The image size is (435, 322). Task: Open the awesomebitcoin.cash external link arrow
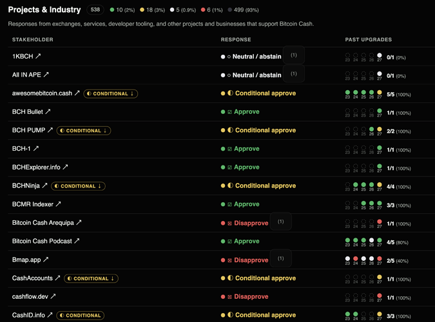click(77, 93)
